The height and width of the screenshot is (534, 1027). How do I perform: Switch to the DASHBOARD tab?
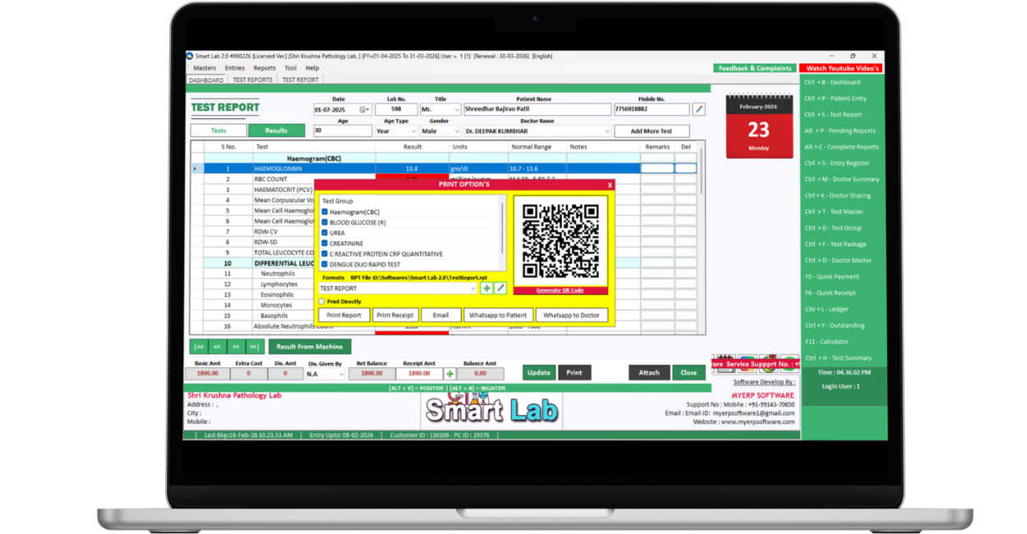pos(206,80)
